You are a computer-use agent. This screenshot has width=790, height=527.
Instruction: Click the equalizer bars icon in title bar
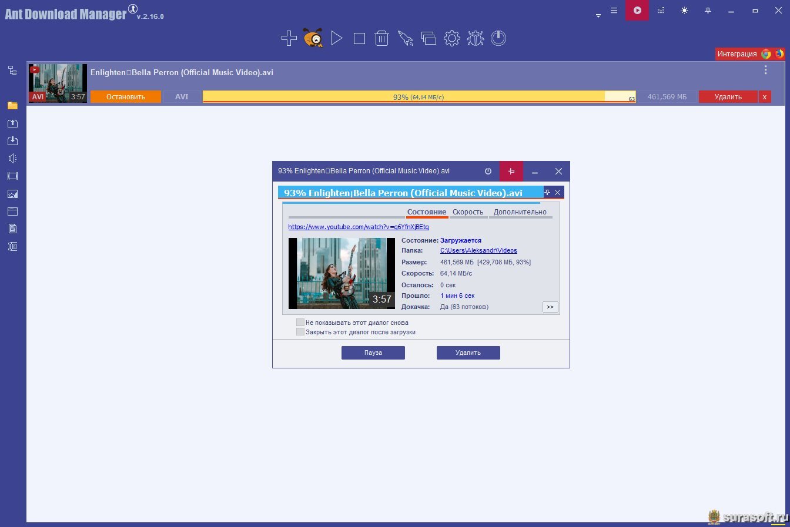[661, 11]
